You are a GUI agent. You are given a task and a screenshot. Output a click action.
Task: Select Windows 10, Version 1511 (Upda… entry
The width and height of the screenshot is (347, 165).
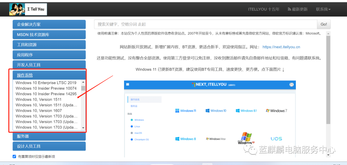(x=47, y=105)
